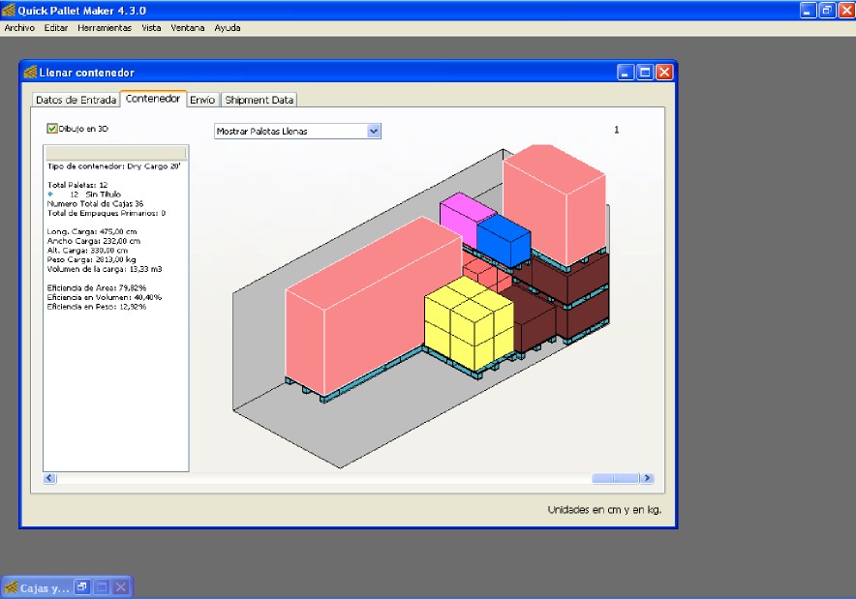This screenshot has height=599, width=856.
Task: Maximize the minimized Cajas y... window
Action: point(102,587)
